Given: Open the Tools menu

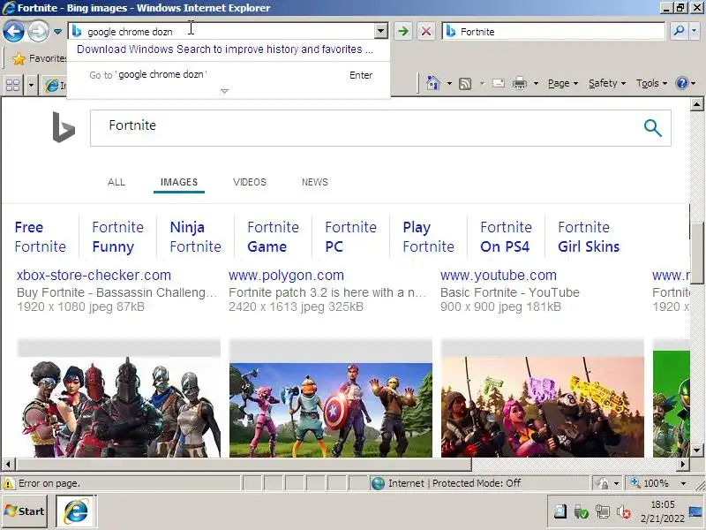Looking at the screenshot, I should point(651,83).
